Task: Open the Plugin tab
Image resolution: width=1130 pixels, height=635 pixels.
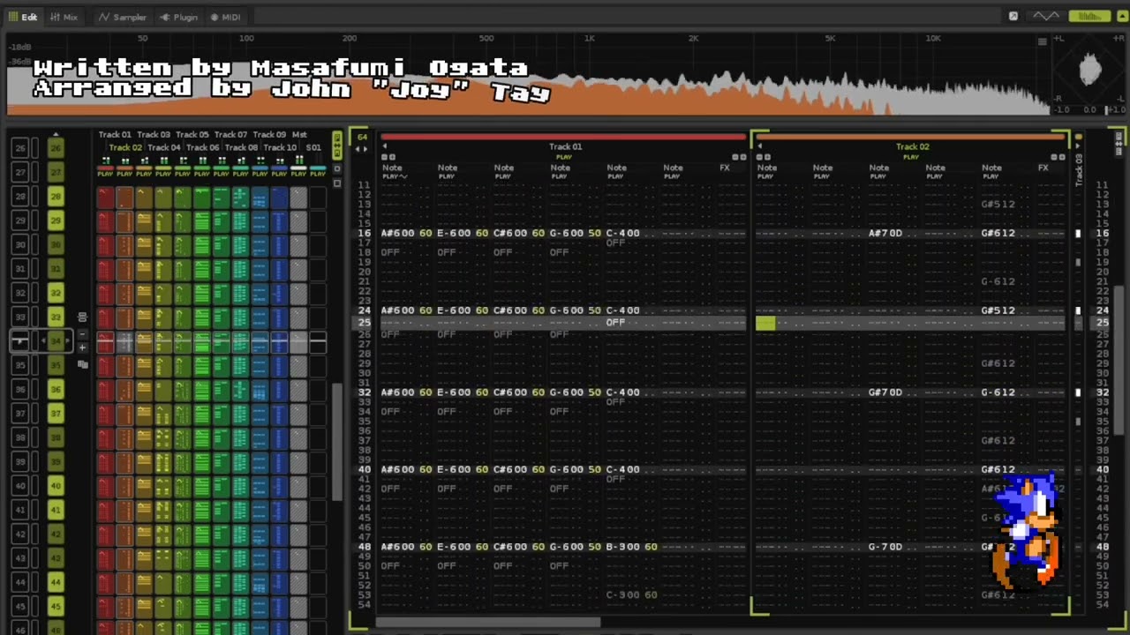Action: (x=179, y=17)
